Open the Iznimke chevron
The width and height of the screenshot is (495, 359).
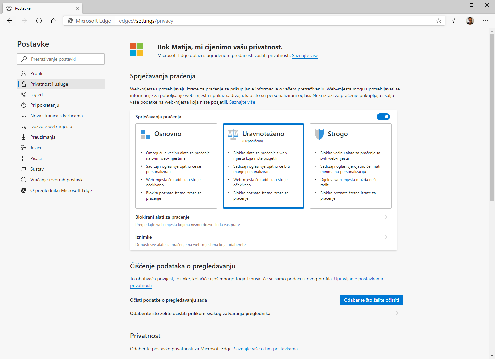pos(386,237)
